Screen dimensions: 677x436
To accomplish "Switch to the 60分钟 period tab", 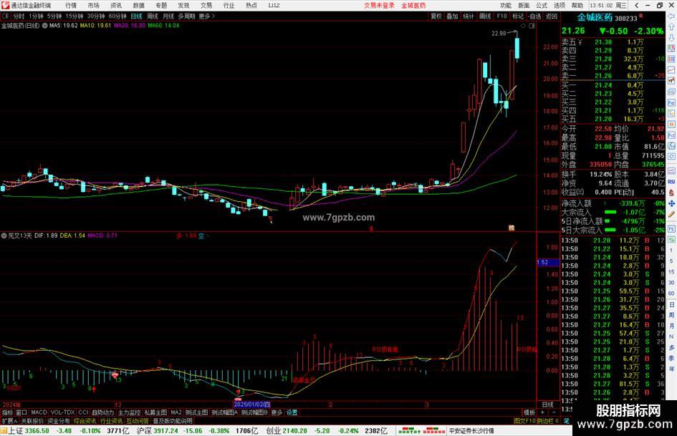I will pyautogui.click(x=117, y=16).
